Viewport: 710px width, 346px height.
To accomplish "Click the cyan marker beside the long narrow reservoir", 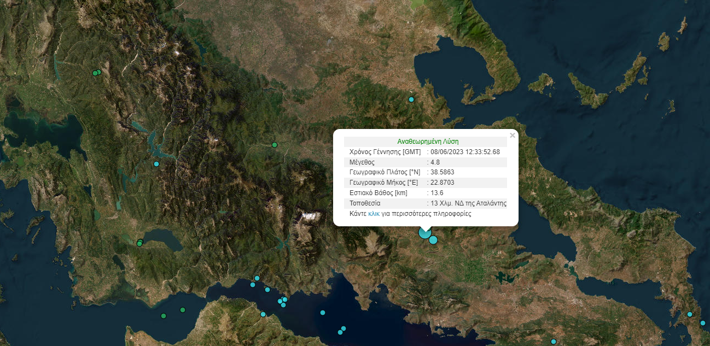I will tap(156, 164).
